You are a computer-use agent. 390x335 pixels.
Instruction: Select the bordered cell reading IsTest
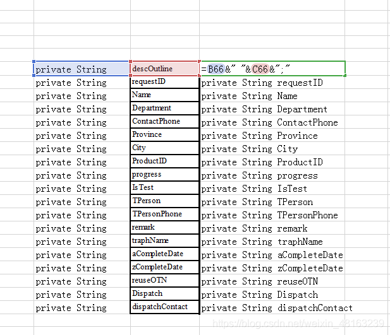click(x=164, y=188)
